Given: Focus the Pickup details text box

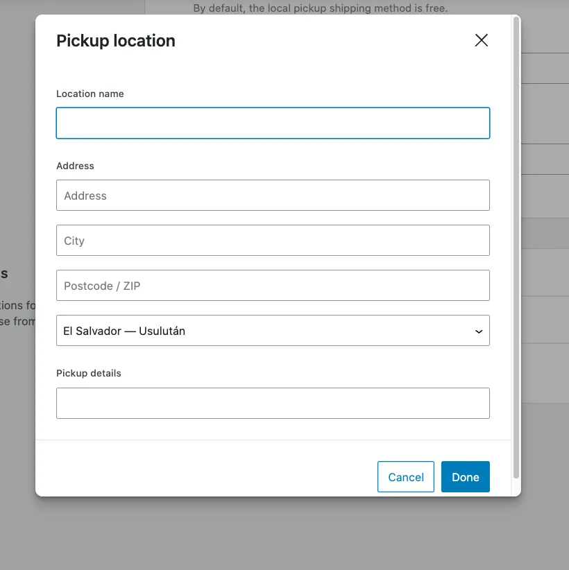Looking at the screenshot, I should pos(273,403).
